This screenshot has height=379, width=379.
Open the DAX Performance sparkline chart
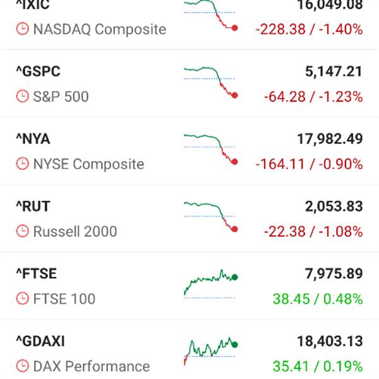pyautogui.click(x=211, y=351)
